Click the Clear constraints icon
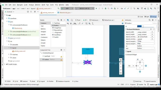Image resolution: width=161 pixels, height=90 pixels. click(79, 23)
